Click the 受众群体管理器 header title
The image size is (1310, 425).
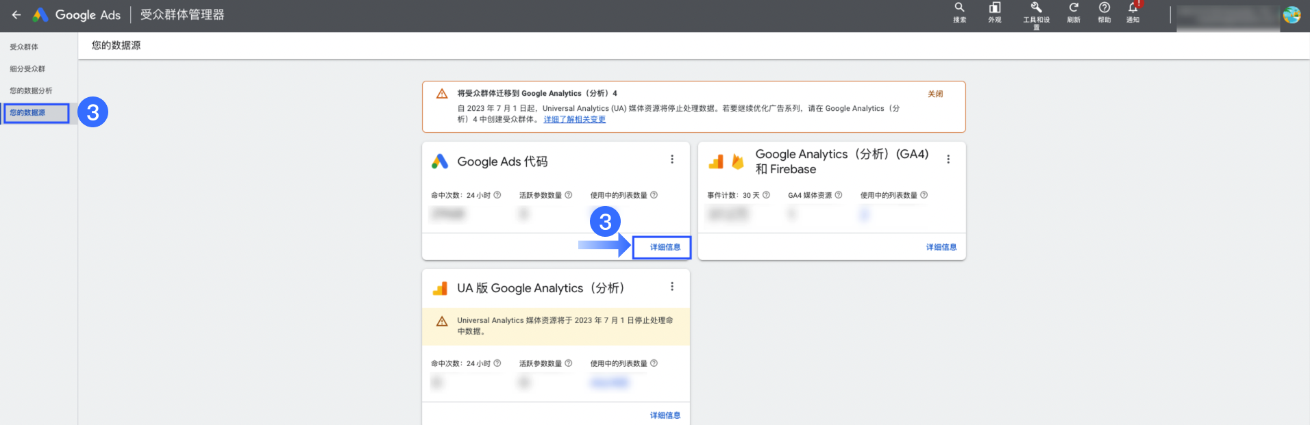coord(182,14)
